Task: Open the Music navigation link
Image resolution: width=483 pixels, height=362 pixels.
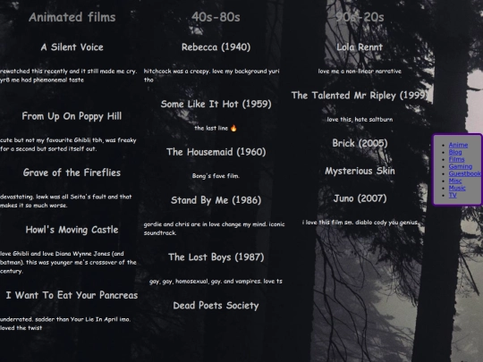Action: 457,188
